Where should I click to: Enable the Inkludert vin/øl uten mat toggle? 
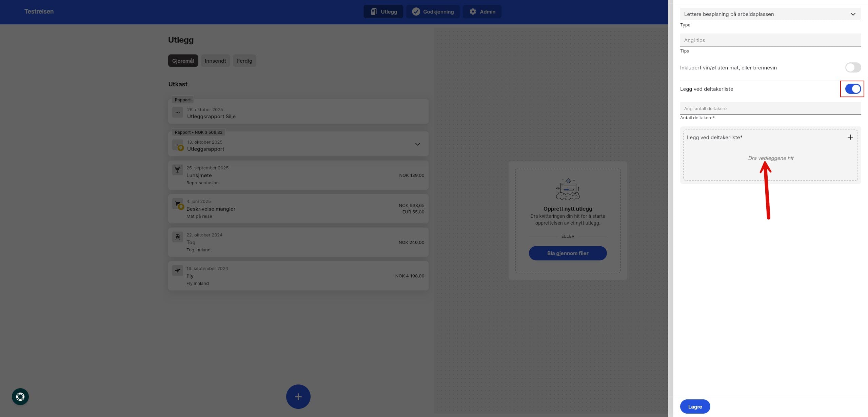coord(853,67)
